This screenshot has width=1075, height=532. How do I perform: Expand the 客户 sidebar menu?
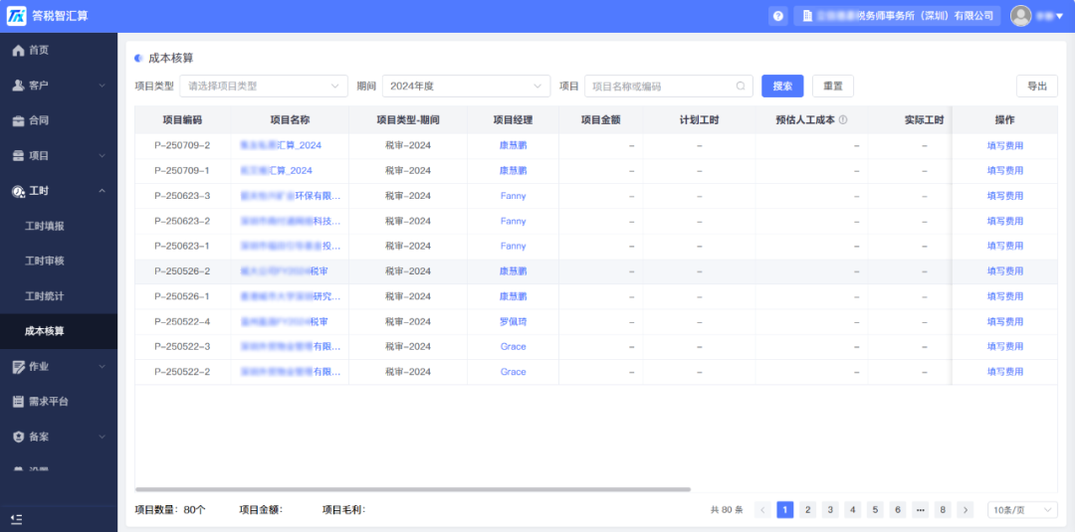click(x=59, y=85)
